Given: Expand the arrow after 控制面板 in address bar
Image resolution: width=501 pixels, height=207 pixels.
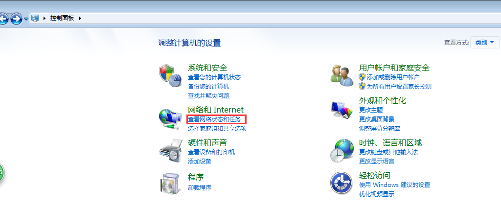Looking at the screenshot, I should [x=80, y=18].
